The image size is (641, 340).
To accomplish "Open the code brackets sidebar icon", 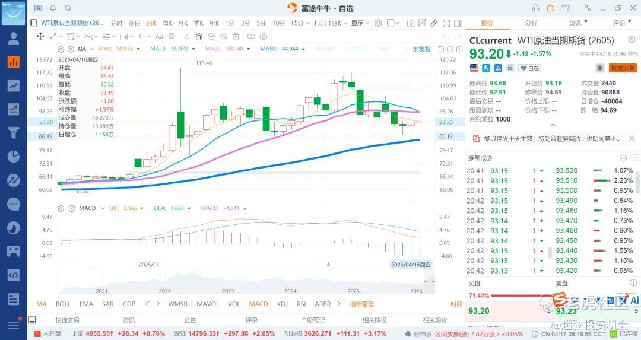I will pos(14,275).
